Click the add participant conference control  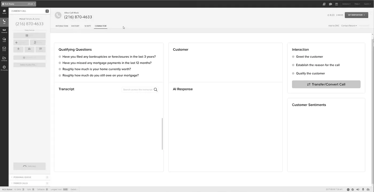point(29,49)
